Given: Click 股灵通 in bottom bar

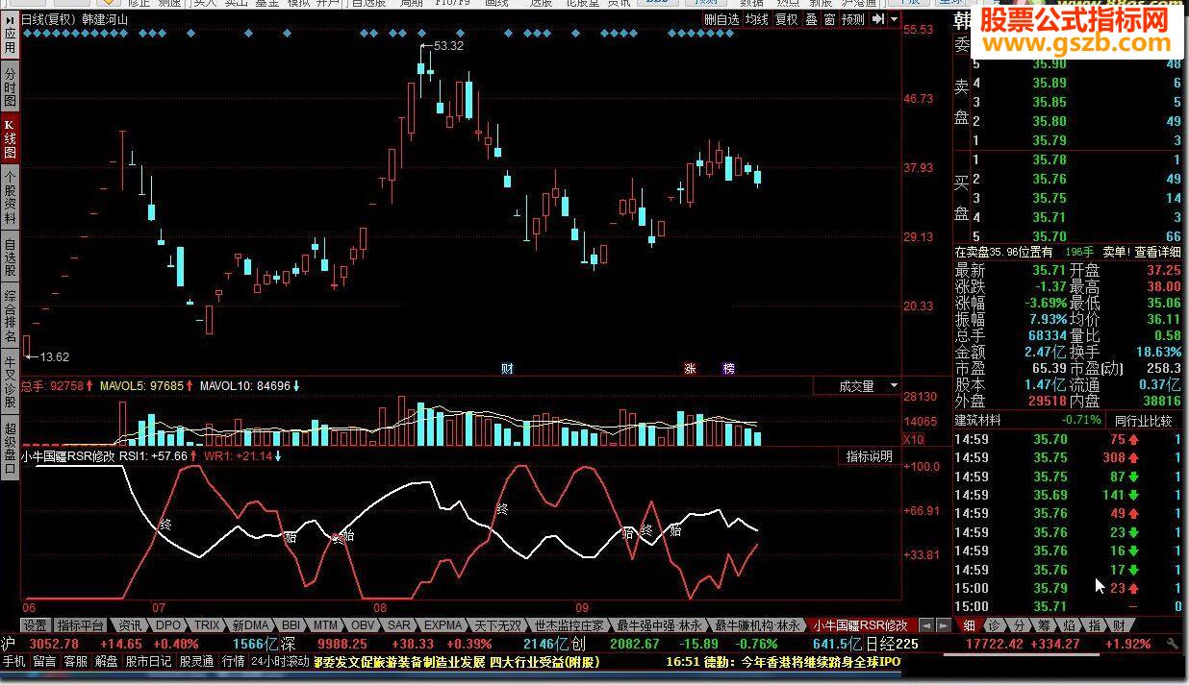Looking at the screenshot, I should click(x=196, y=662).
